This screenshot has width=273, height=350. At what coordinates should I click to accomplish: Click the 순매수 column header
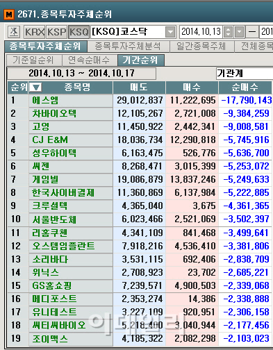coord(245,87)
